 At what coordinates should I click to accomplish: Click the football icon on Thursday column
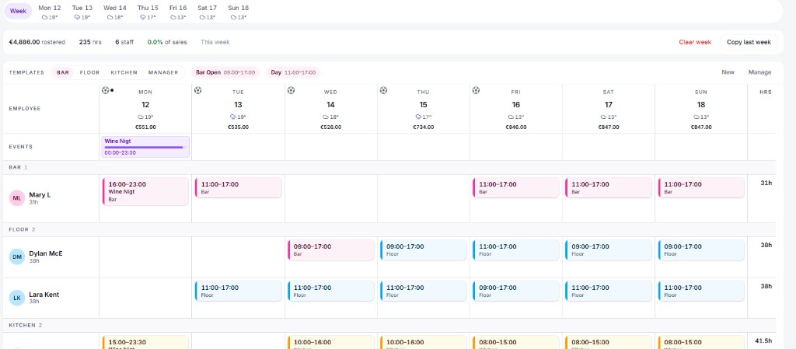[x=383, y=90]
